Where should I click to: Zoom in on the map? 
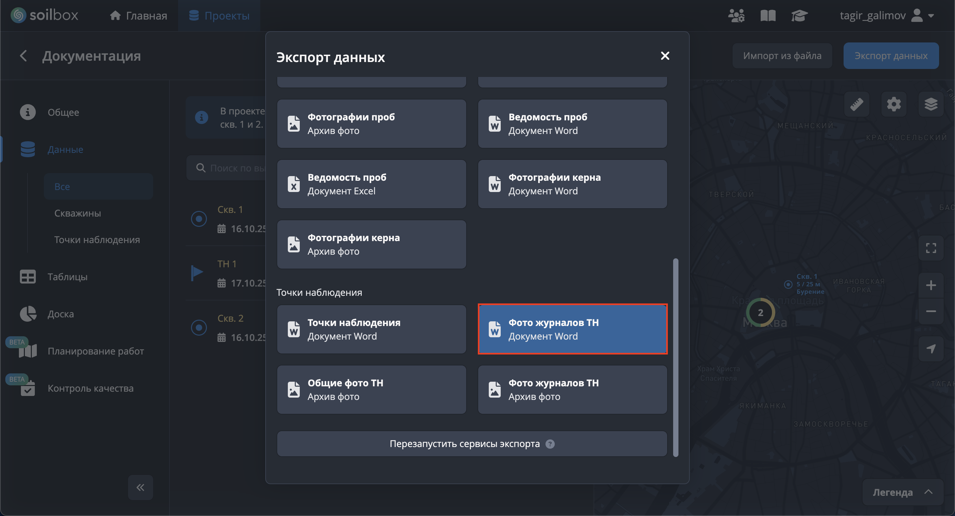pos(930,285)
